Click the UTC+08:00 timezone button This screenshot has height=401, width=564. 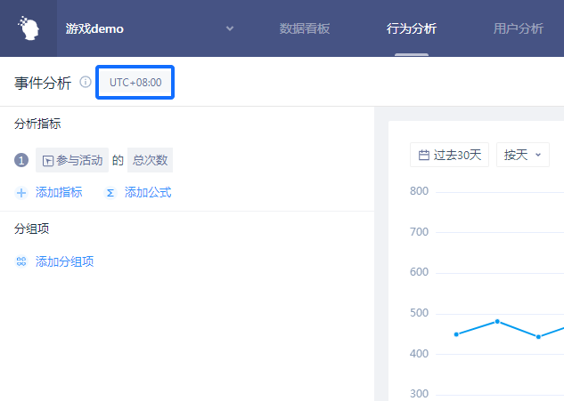click(x=135, y=82)
